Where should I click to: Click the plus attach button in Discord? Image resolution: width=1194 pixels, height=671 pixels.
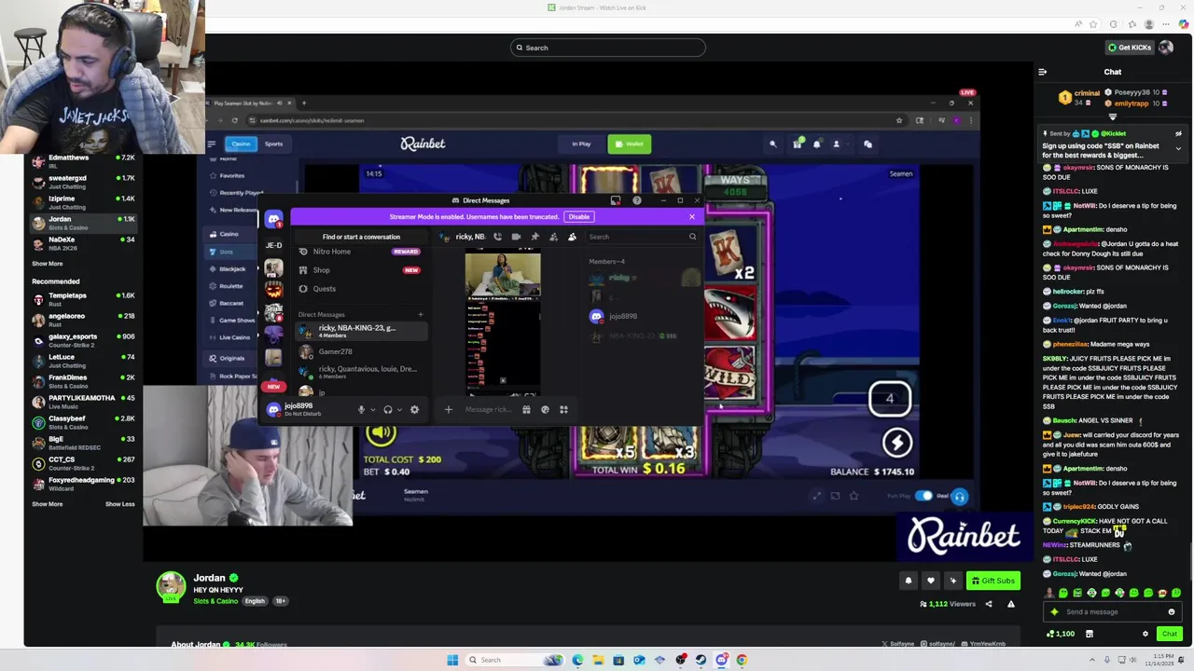[x=448, y=409]
